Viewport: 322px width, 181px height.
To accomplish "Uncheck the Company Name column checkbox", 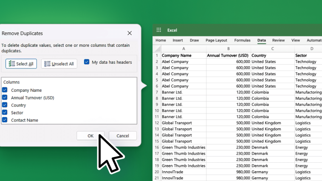I will [5, 90].
